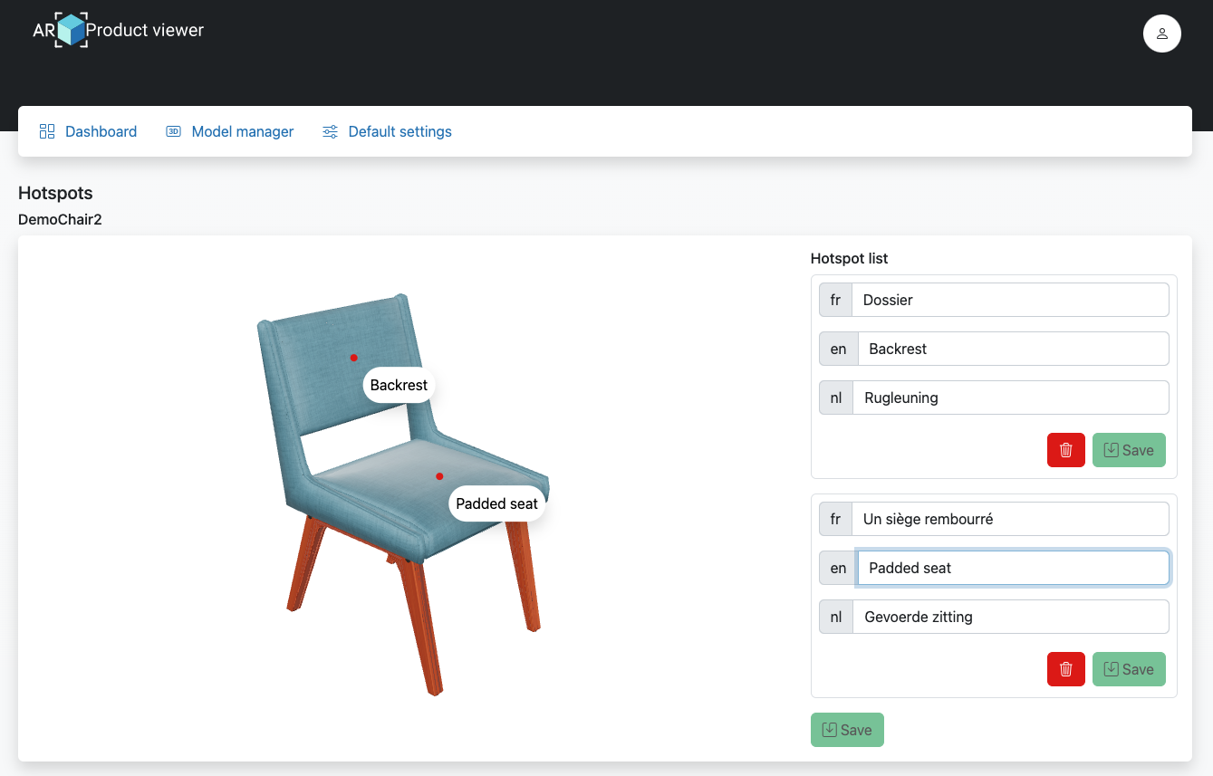
Task: Click the 3D Model manager icon
Action: click(x=173, y=131)
